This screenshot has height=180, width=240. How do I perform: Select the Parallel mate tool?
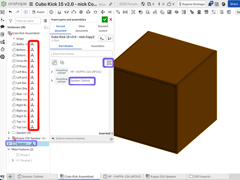[110, 12]
